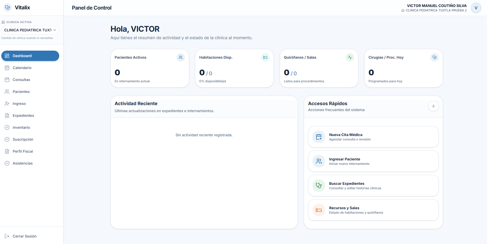This screenshot has width=487, height=244.
Task: Open Suscripción from the sidebar
Action: pos(30,139)
